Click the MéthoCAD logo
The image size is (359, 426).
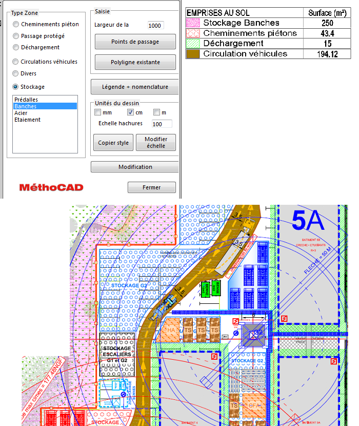[51, 187]
